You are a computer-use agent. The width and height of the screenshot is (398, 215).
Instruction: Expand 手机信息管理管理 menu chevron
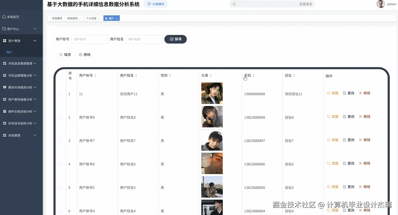click(35, 63)
